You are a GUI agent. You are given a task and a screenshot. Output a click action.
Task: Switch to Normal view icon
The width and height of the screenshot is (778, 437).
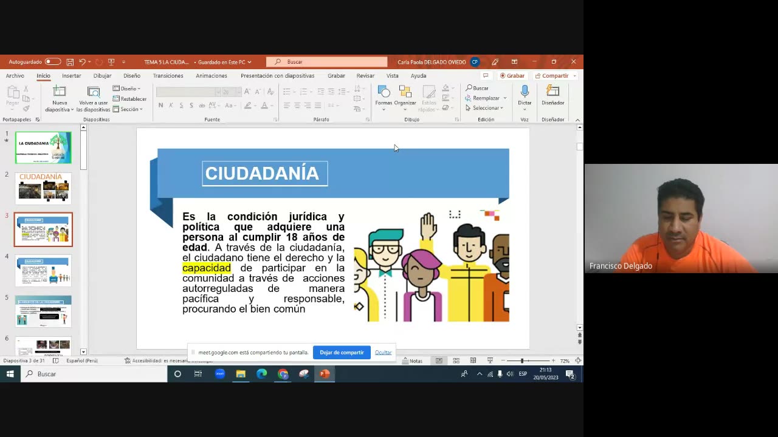[439, 361]
